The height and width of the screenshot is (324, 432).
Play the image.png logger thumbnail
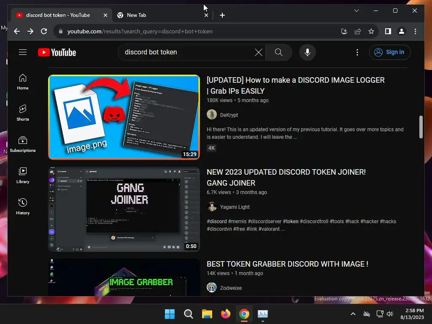(x=124, y=117)
